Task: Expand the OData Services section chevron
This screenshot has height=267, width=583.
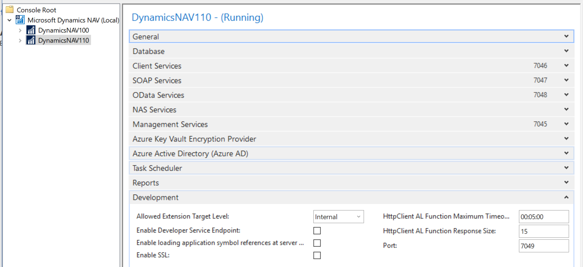Action: pyautogui.click(x=566, y=95)
